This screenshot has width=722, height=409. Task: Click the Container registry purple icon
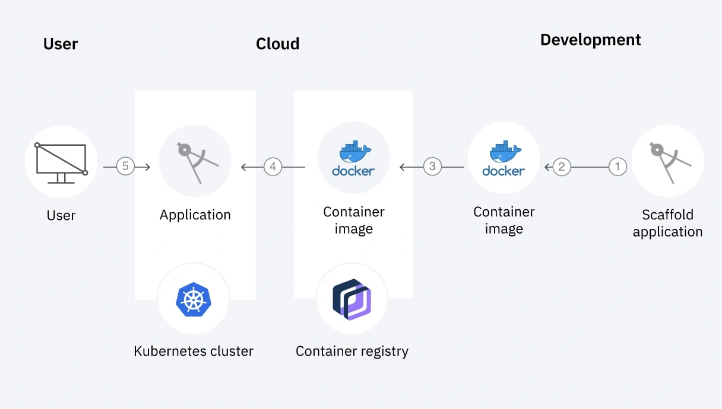[x=352, y=299]
